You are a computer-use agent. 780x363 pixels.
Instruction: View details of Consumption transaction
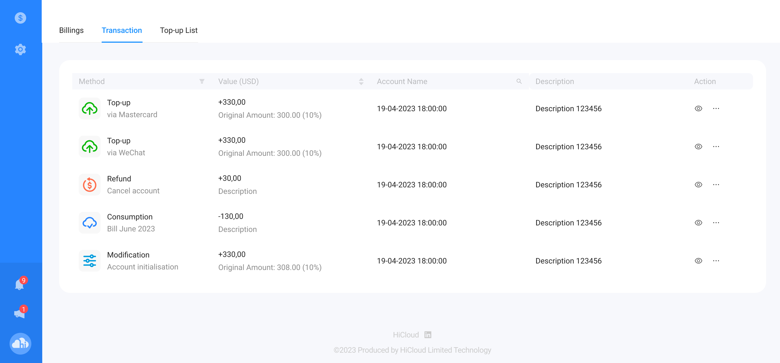tap(698, 223)
